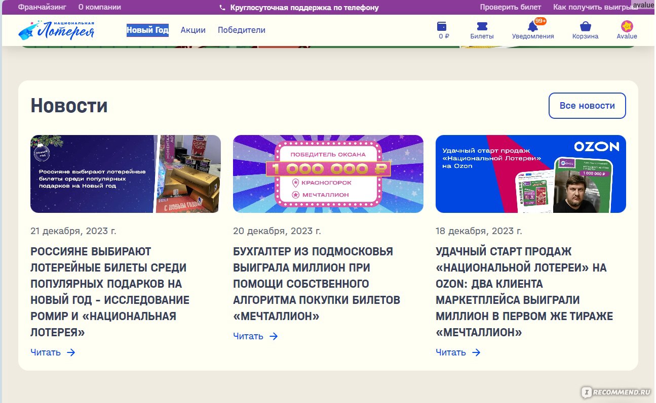
Task: Click arrow next to Читать under бухгалтер article
Action: (274, 336)
